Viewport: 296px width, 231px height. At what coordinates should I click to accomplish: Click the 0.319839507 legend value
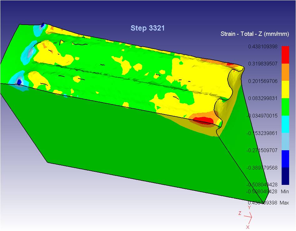click(x=263, y=64)
